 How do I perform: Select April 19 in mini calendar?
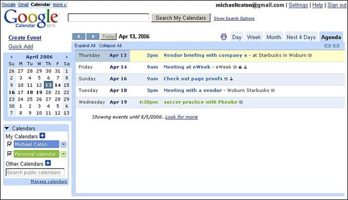pos(39,92)
